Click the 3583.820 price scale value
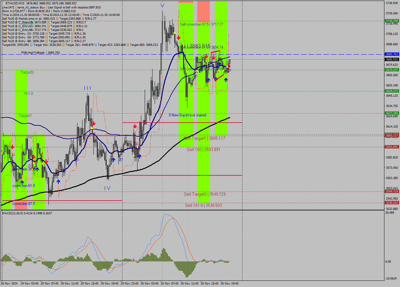 (x=392, y=158)
